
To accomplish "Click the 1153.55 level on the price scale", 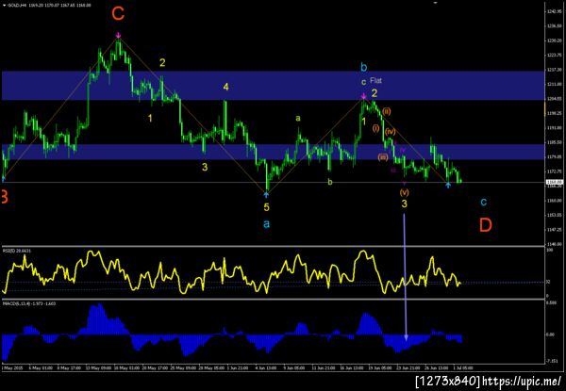I will tap(553, 215).
